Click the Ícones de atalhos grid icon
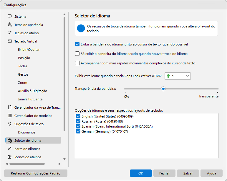Viewport: 227px width, 181px height. 10,157
